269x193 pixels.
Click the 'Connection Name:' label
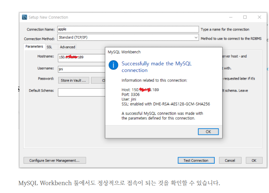[x=41, y=29]
